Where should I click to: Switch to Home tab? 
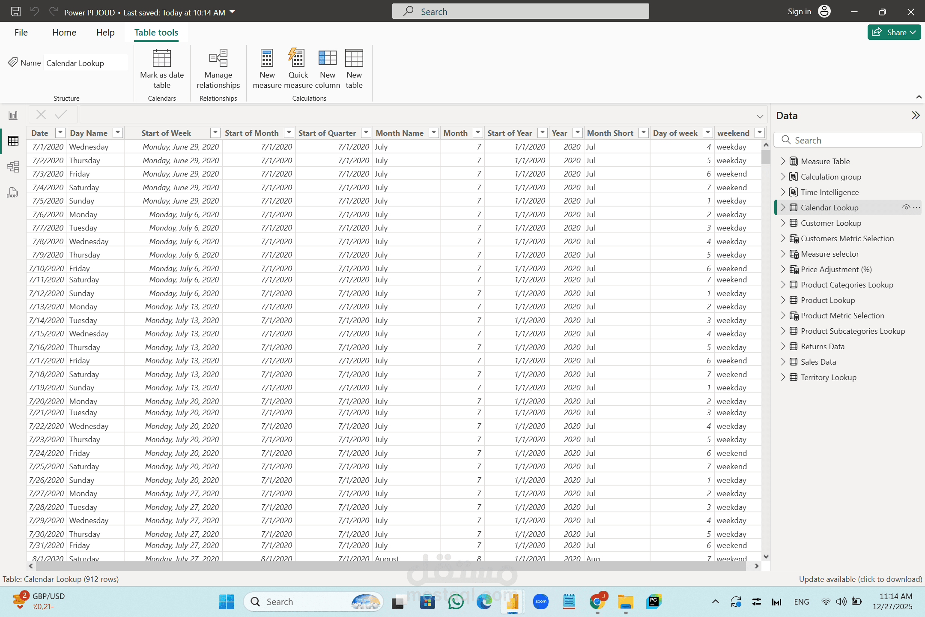point(64,33)
